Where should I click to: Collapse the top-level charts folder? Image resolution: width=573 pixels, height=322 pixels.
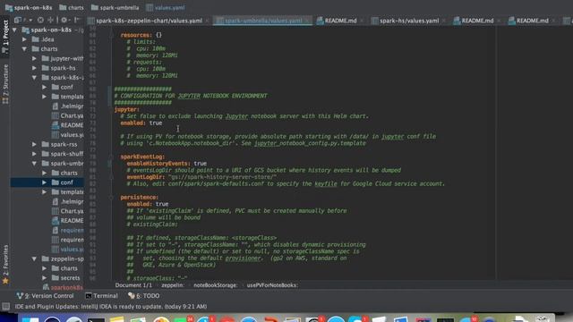click(24, 48)
